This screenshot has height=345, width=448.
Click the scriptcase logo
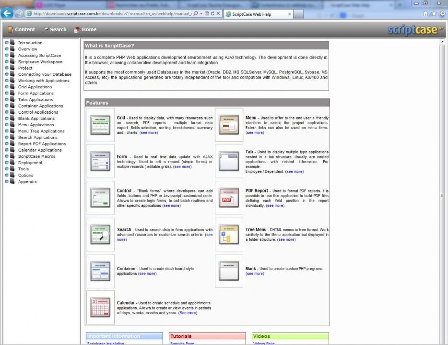pos(415,29)
